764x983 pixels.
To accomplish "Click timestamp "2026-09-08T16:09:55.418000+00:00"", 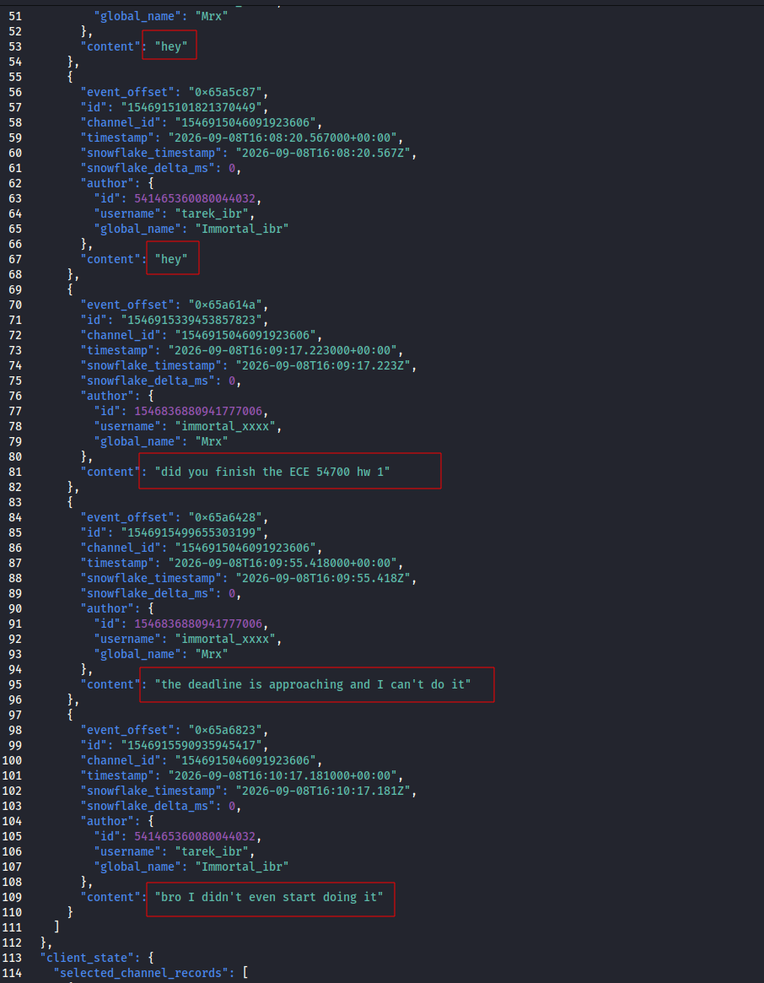I will (282, 563).
